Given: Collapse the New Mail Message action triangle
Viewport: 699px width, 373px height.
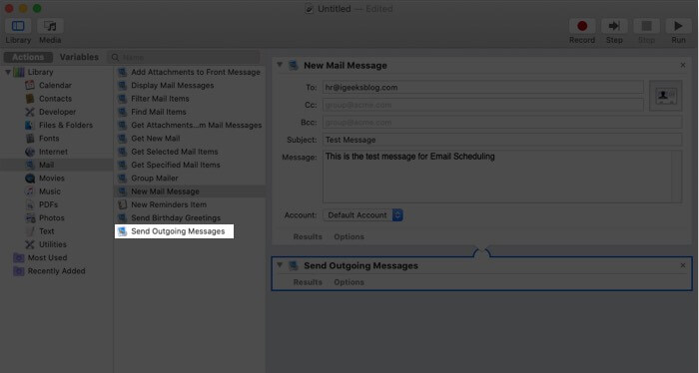Looking at the screenshot, I should [280, 65].
